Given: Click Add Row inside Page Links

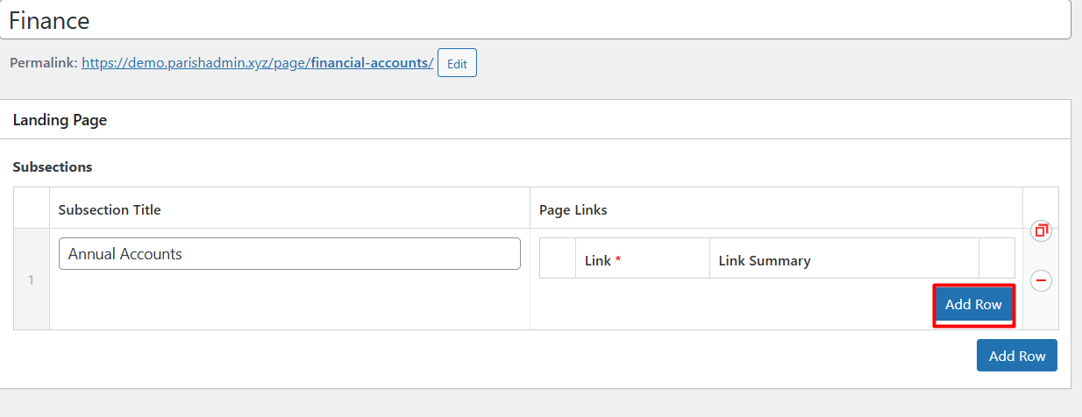Looking at the screenshot, I should (x=973, y=305).
